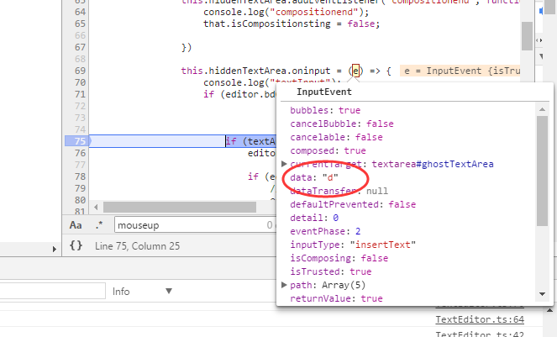The image size is (557, 337).
Task: Click the 'isTrusted: true' property
Action: (331, 271)
